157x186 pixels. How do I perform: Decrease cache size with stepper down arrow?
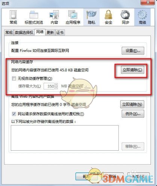pos(56,88)
